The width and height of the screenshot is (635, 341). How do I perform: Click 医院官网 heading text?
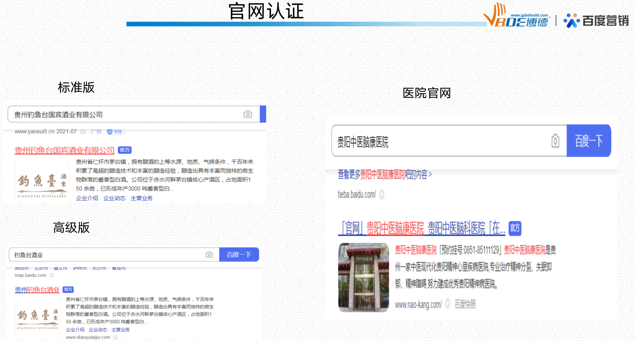pos(427,93)
